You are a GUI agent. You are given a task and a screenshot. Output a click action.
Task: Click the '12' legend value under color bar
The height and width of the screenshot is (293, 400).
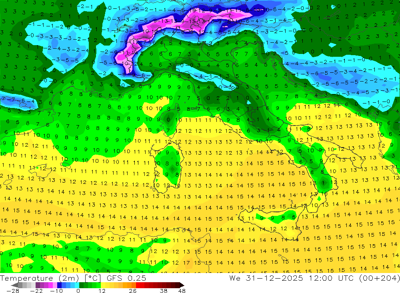click(102, 291)
